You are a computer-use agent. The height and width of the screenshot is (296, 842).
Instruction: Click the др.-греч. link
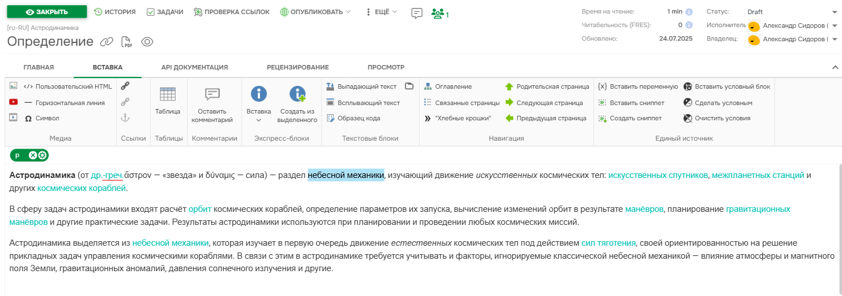pyautogui.click(x=107, y=175)
